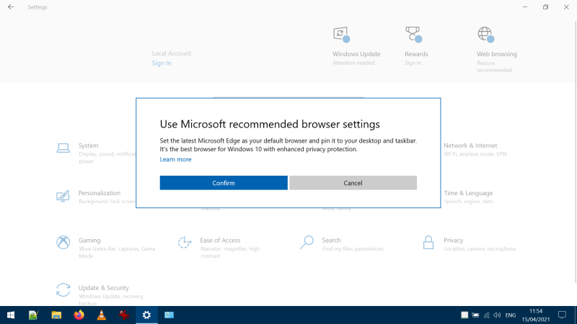Open the Privacy lock settings category

click(x=429, y=243)
